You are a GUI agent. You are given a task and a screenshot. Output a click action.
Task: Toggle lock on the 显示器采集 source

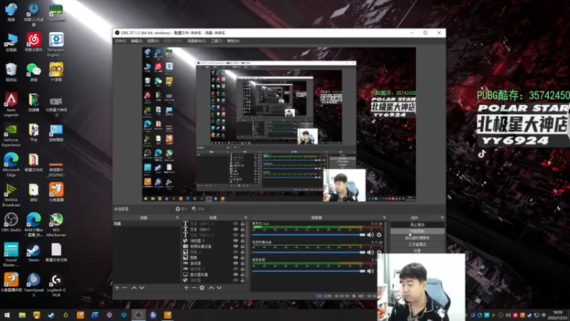(242, 275)
